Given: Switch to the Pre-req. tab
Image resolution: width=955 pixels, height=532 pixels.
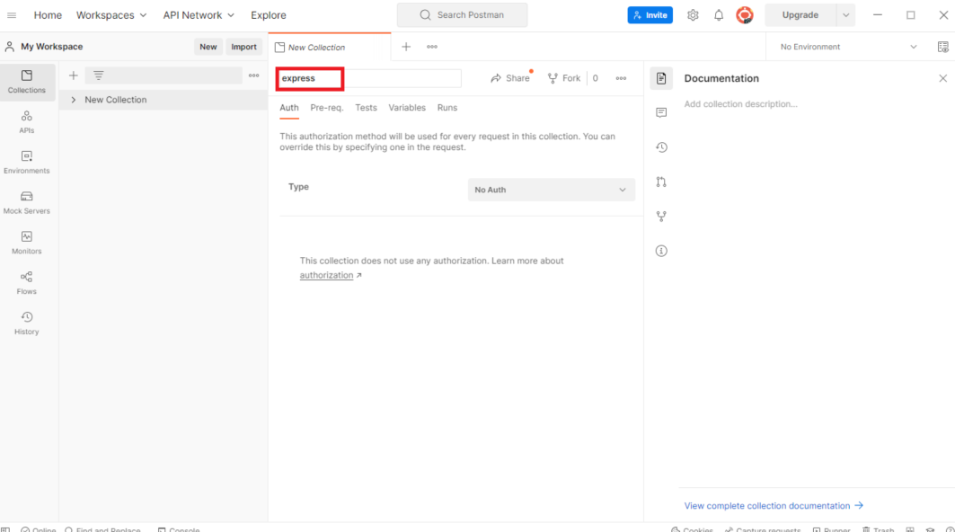Looking at the screenshot, I should coord(326,108).
